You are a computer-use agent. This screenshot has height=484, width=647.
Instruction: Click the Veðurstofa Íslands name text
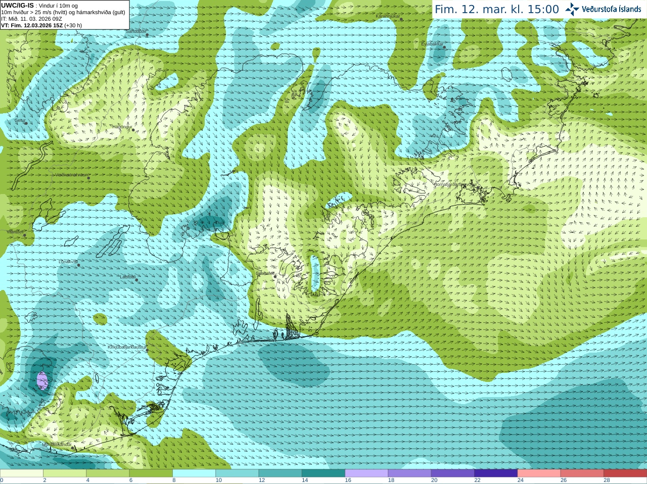click(611, 9)
